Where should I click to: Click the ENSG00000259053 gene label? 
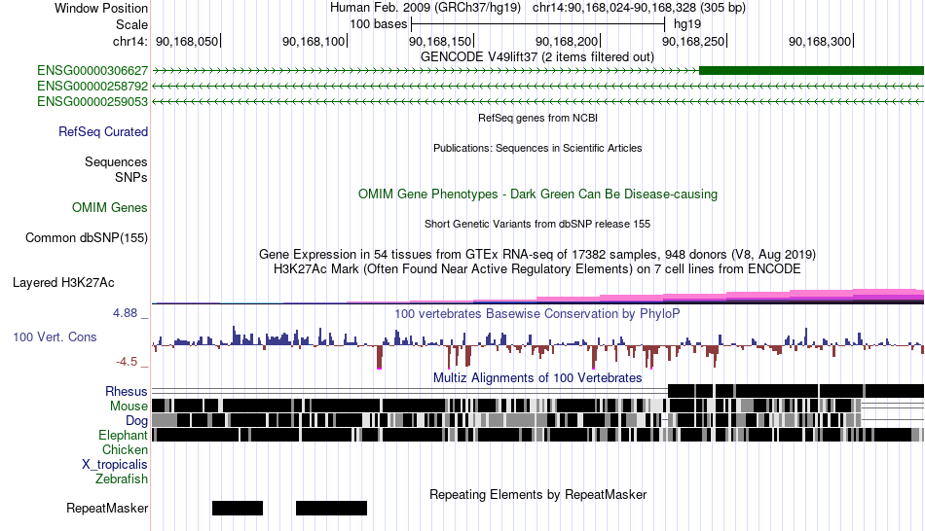(92, 101)
